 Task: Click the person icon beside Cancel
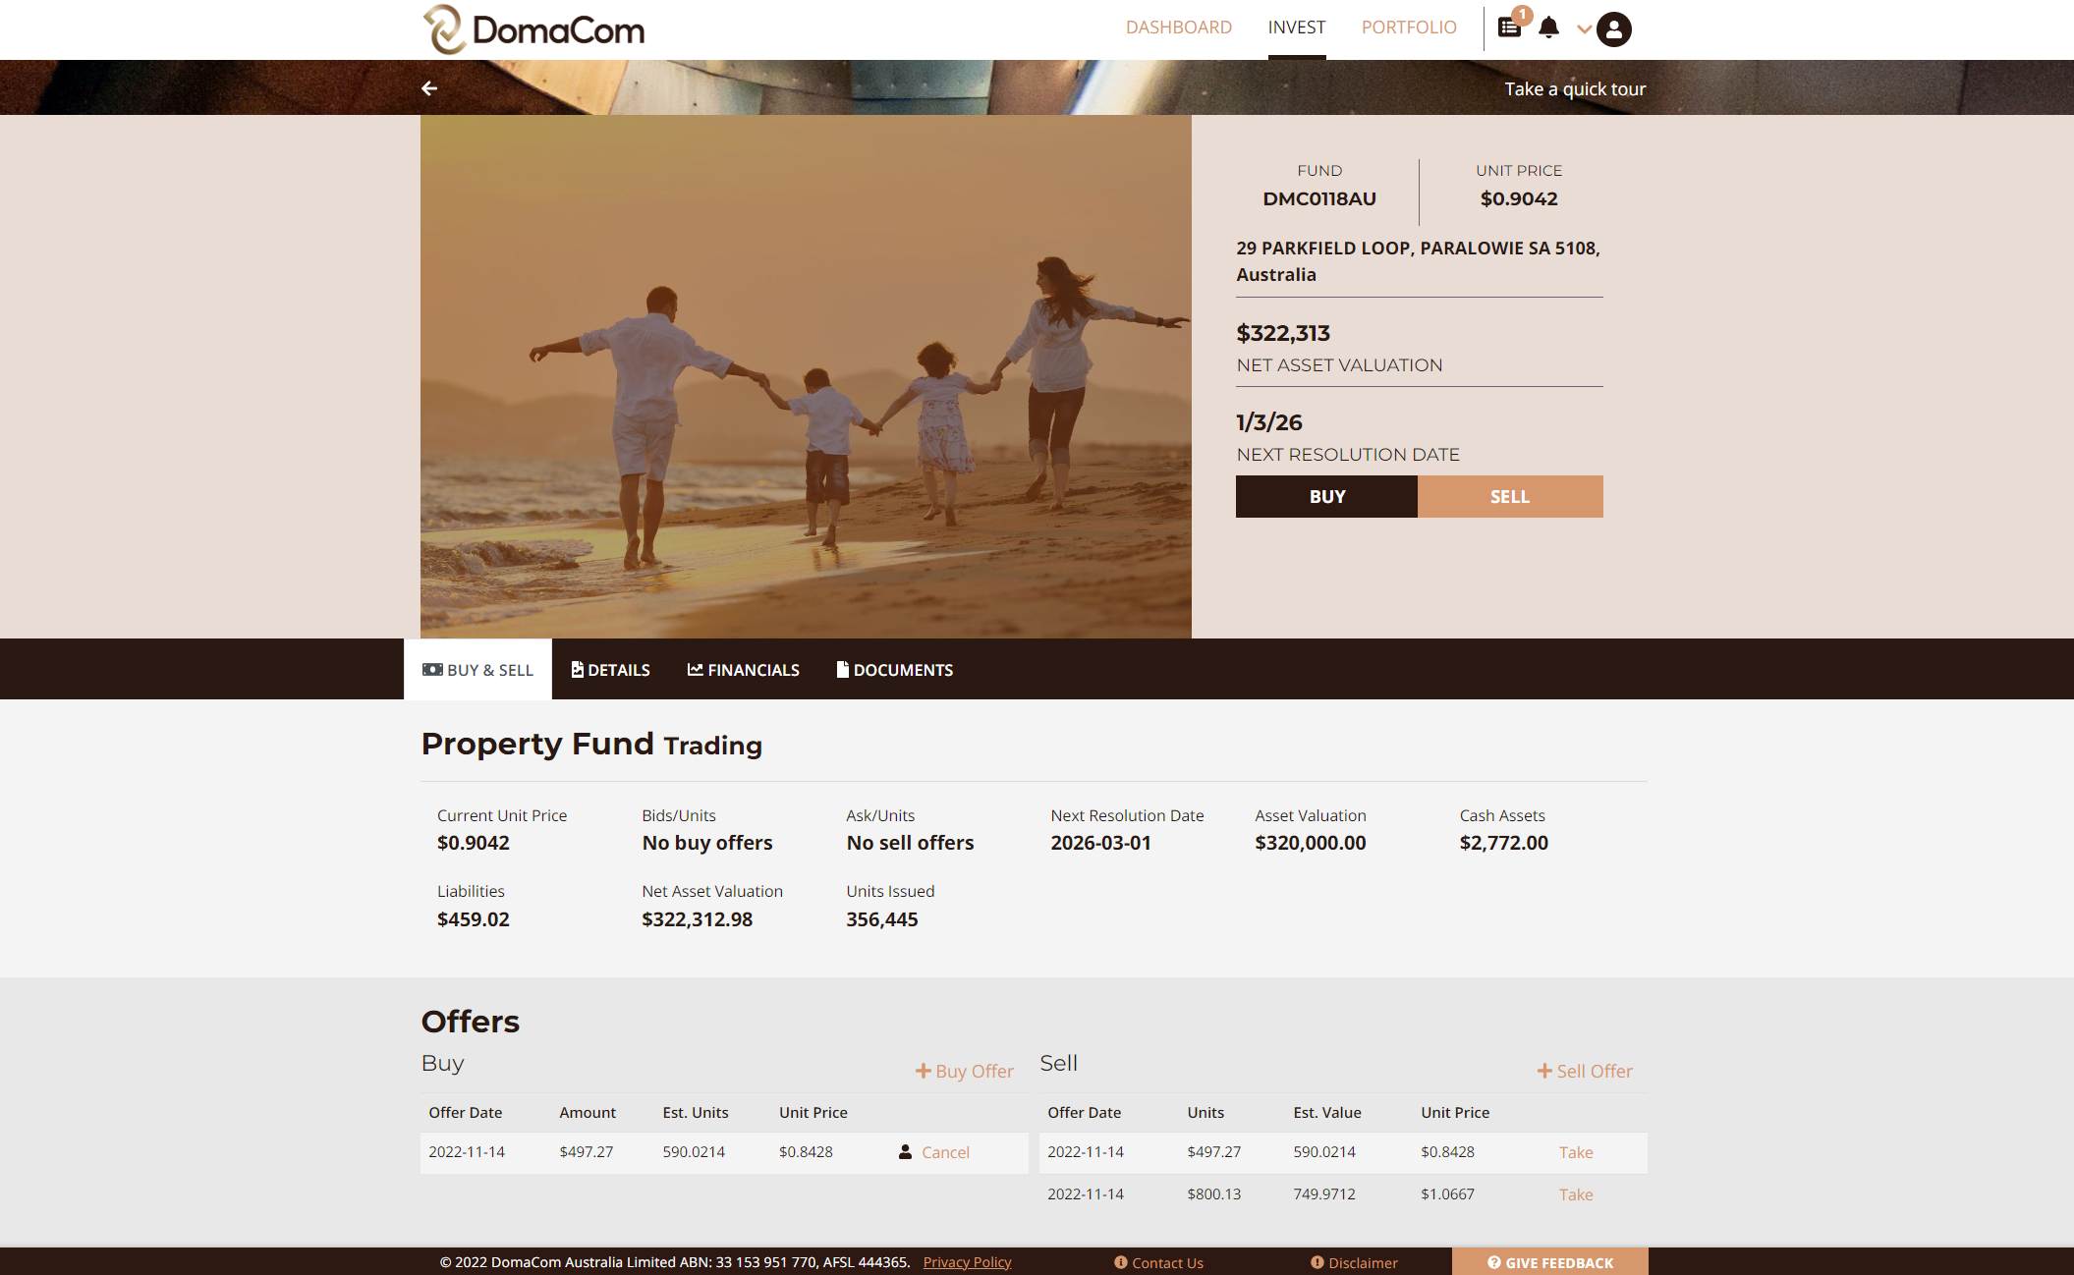click(x=905, y=1151)
